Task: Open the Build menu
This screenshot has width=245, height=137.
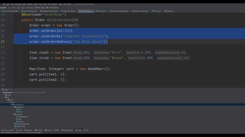Action: point(36,4)
